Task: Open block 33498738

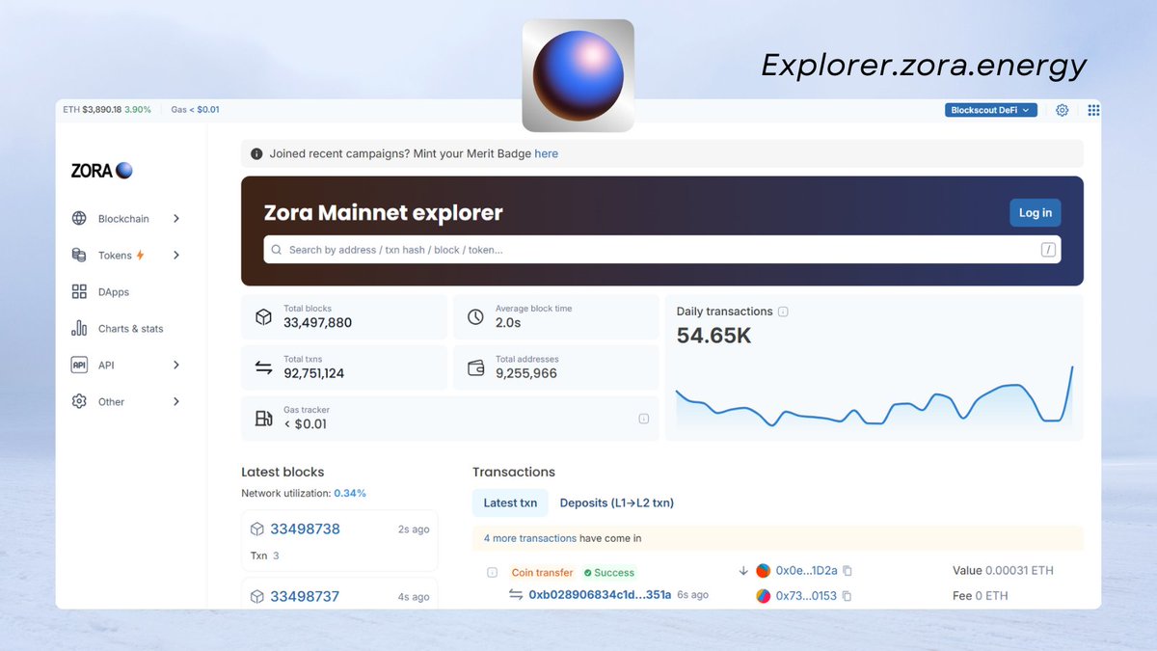Action: pyautogui.click(x=305, y=529)
